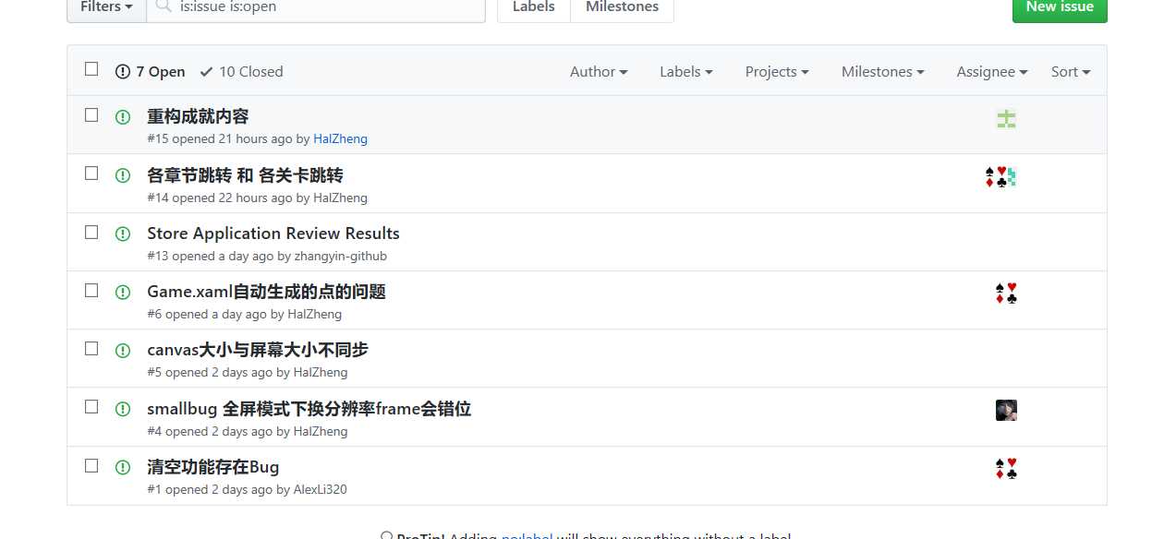The height and width of the screenshot is (539, 1176).
Task: Open issue smallbug 全屏模式下换分辨率frame会错位
Action: tap(309, 409)
